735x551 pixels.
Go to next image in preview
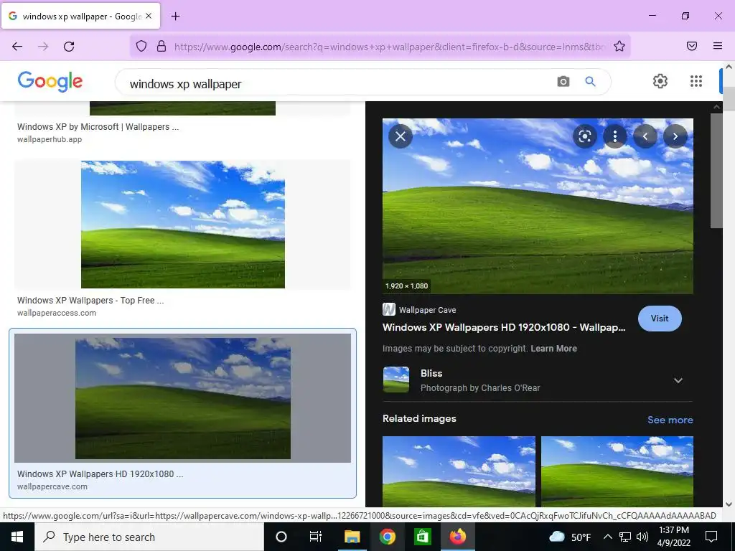[675, 136]
